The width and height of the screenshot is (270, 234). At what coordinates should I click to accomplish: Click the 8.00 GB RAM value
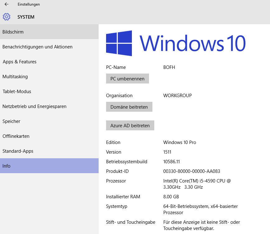[171, 196]
